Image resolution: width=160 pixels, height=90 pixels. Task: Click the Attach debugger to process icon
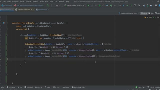click(x=111, y=5)
